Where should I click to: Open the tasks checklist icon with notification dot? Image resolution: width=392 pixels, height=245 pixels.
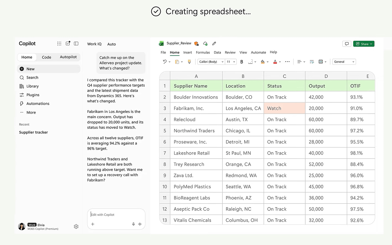pyautogui.click(x=68, y=43)
